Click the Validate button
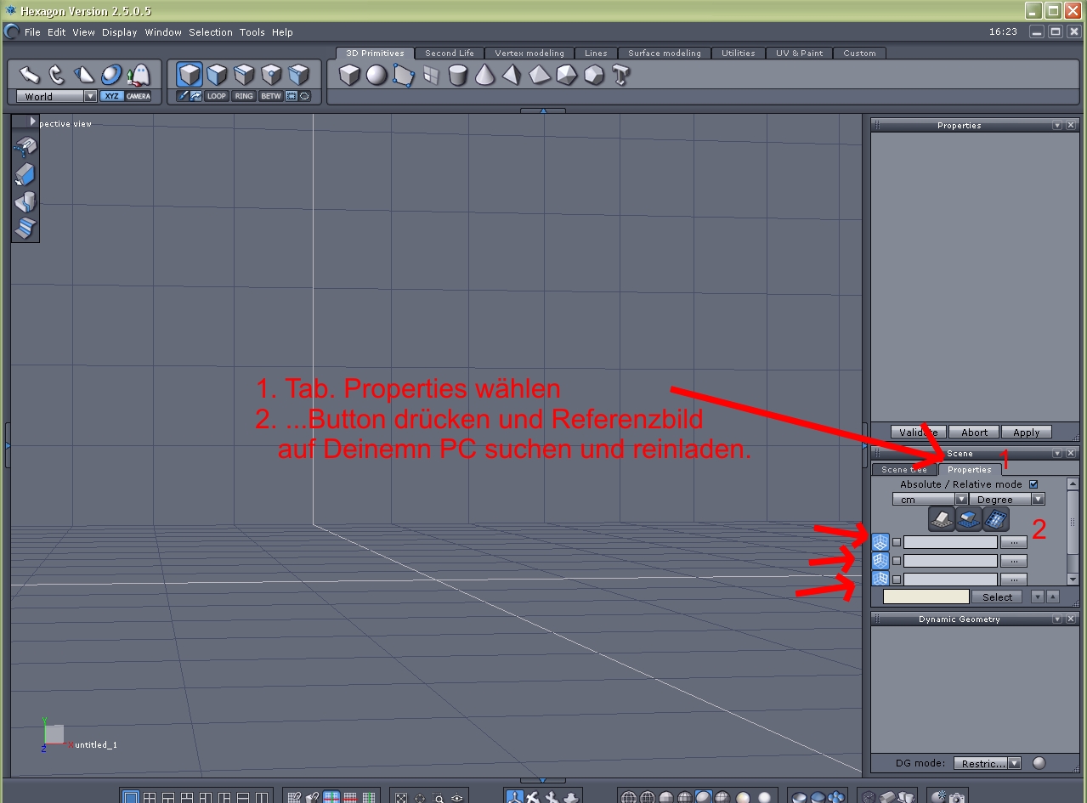 coord(918,432)
